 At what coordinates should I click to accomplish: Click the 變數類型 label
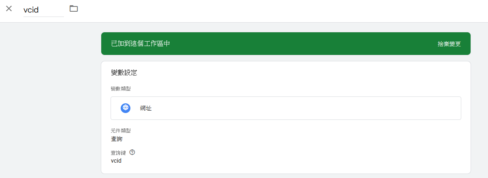tap(121, 88)
